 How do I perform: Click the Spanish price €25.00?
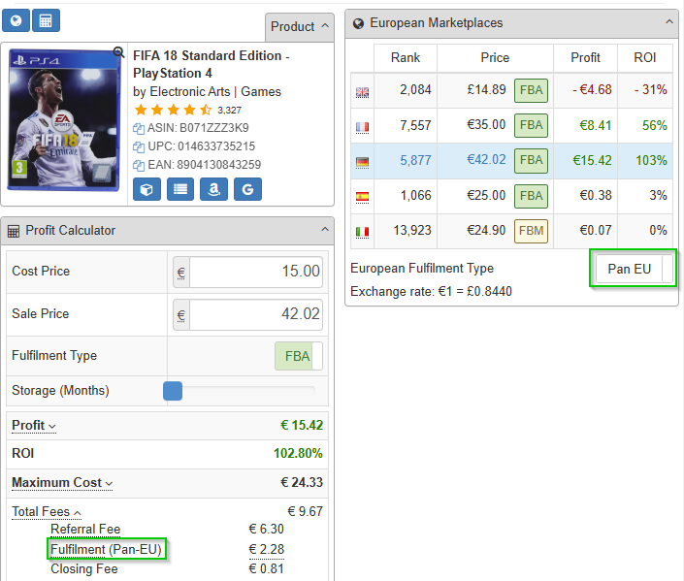click(x=486, y=195)
